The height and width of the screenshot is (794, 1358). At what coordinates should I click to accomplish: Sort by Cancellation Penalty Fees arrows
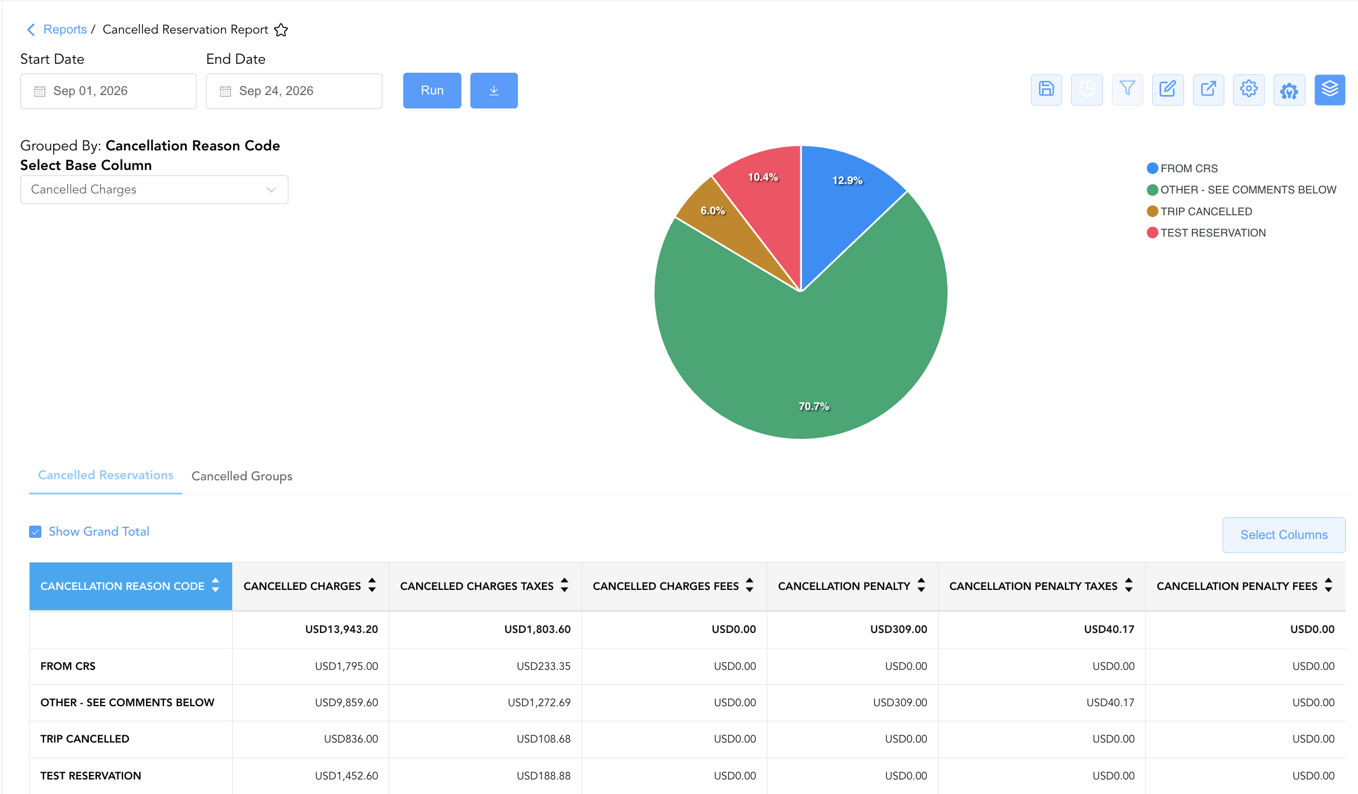1328,585
